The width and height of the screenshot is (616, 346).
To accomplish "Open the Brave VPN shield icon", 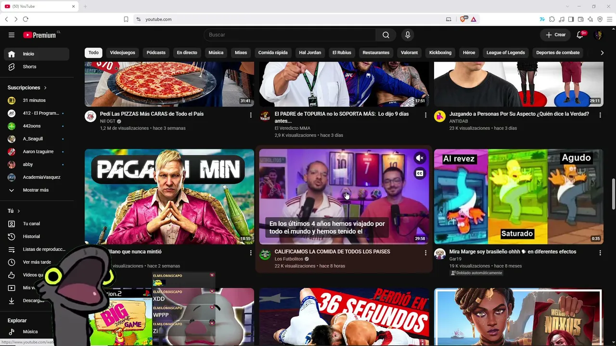I will pyautogui.click(x=600, y=19).
